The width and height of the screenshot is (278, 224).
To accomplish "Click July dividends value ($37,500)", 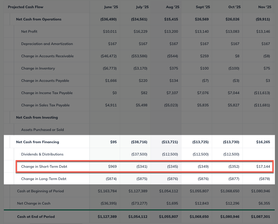I will click(139, 154).
